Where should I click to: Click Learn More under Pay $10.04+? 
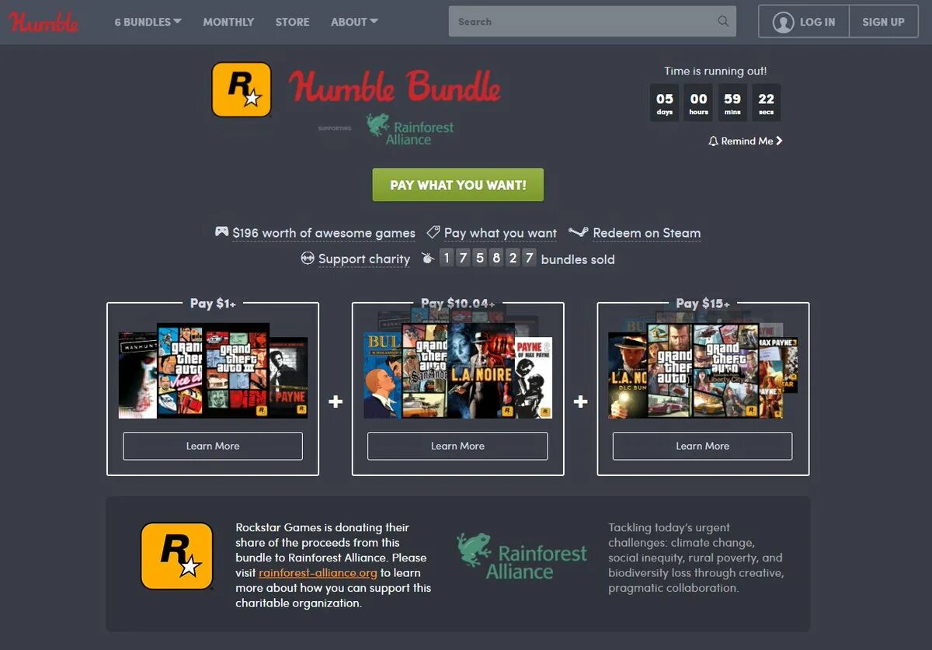(457, 446)
